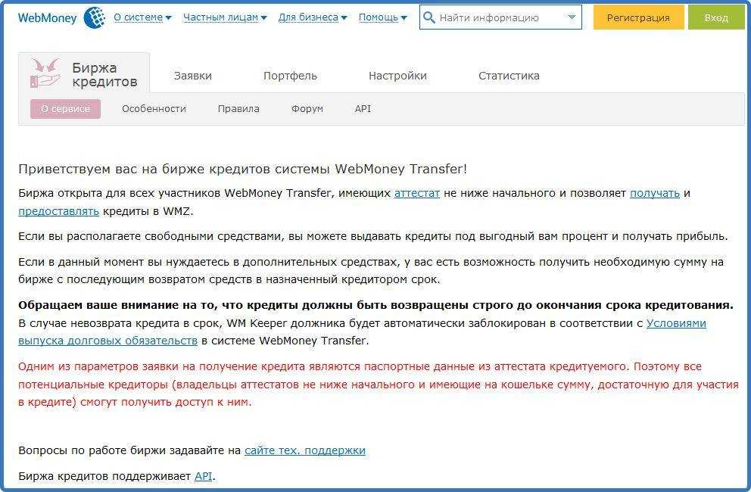Expand the Для бизнеса menu
The height and width of the screenshot is (492, 751).
click(x=312, y=17)
